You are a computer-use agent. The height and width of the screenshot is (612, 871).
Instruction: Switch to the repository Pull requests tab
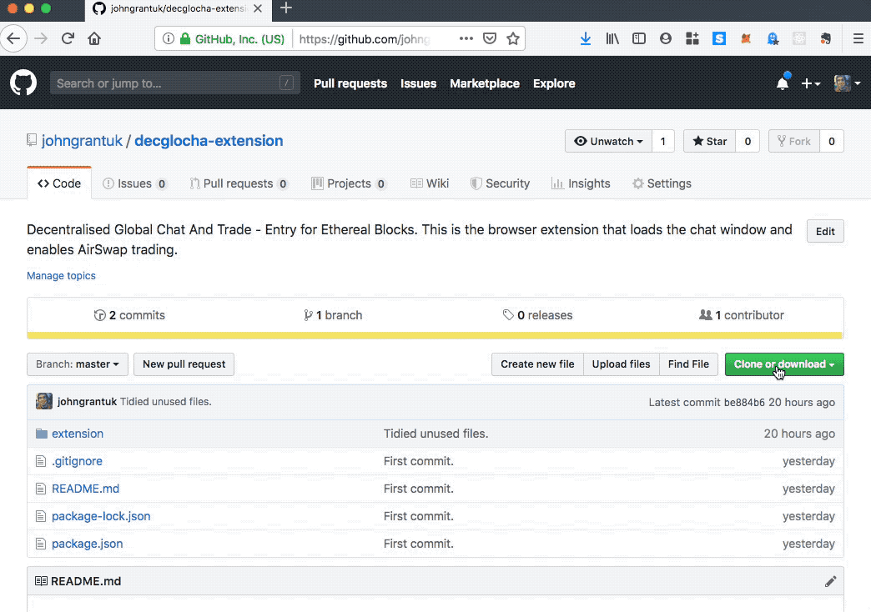coord(239,183)
